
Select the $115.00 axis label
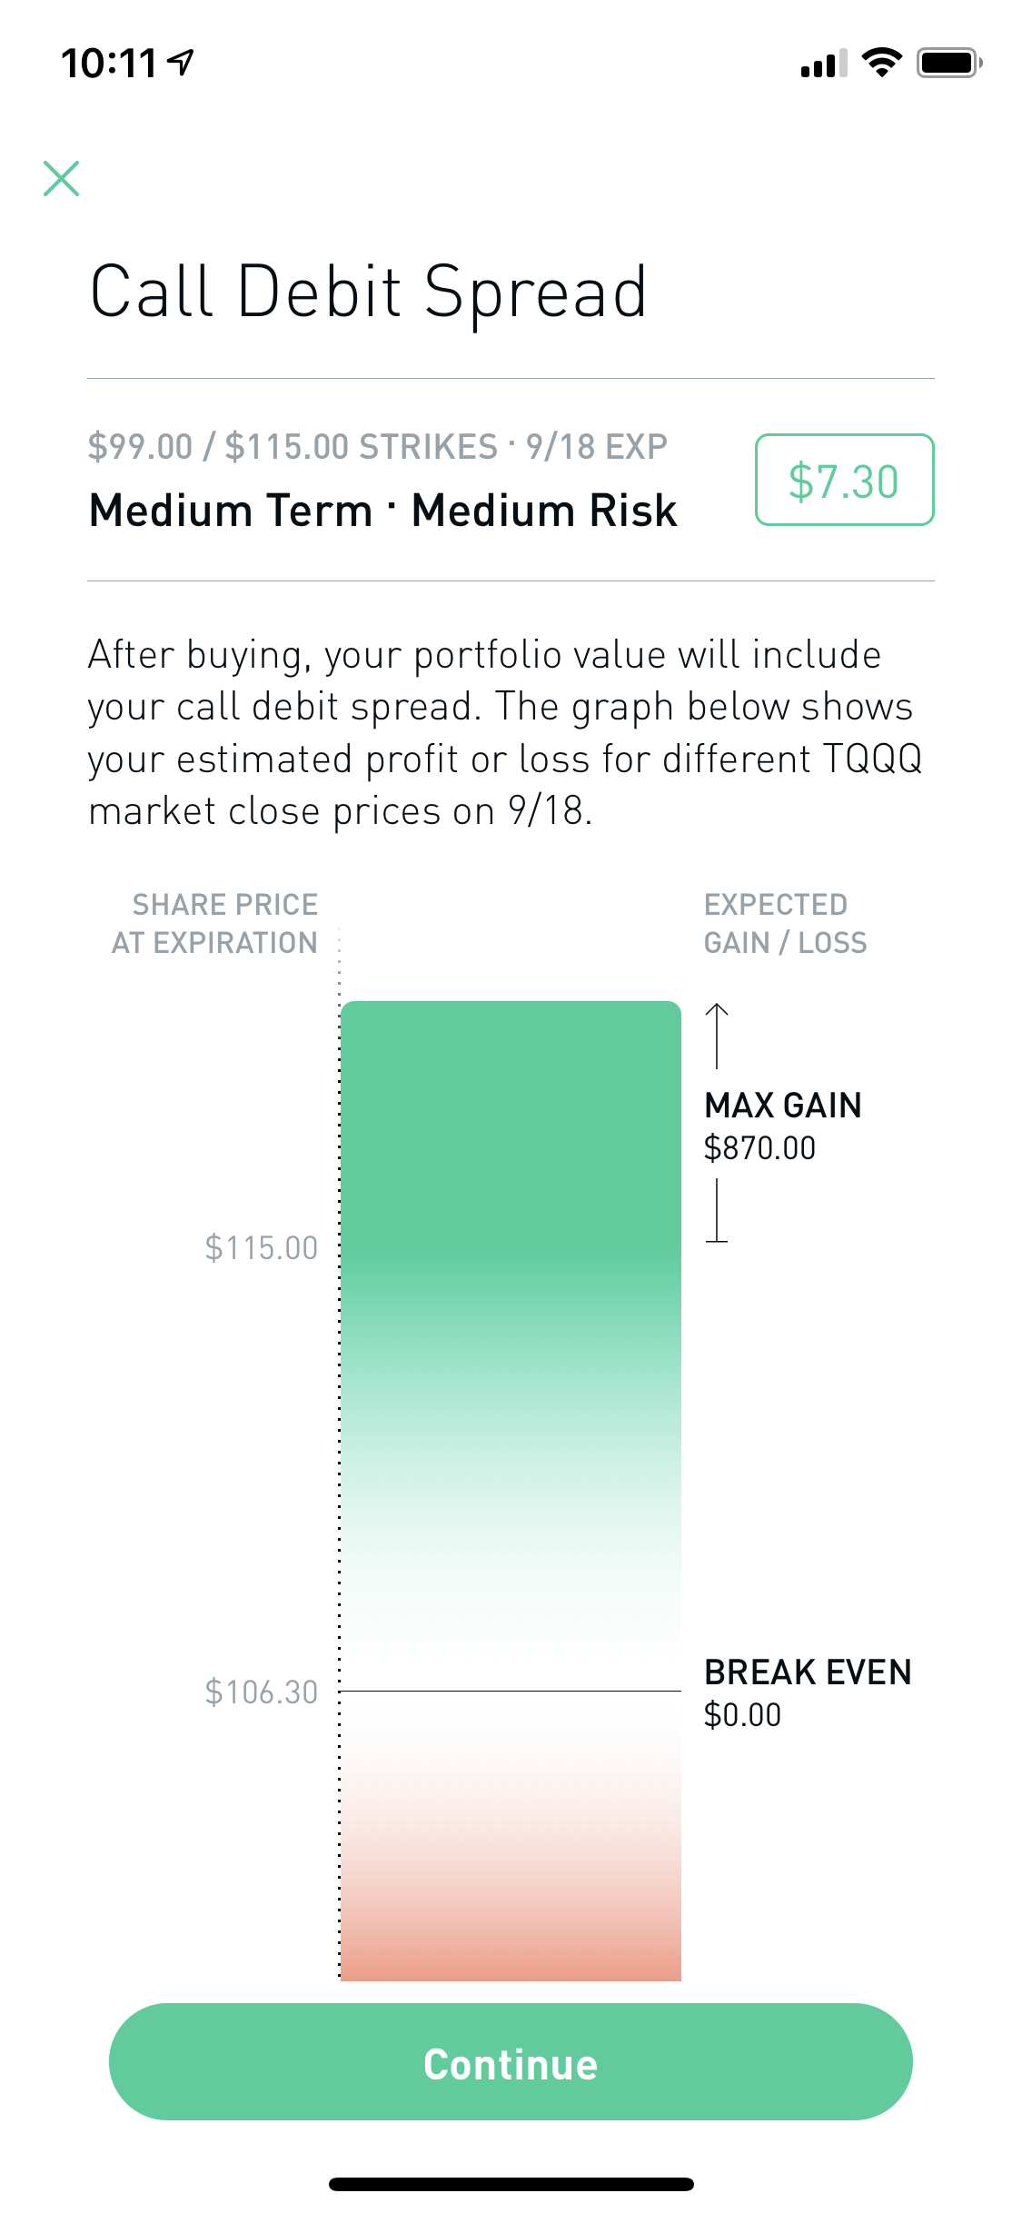pyautogui.click(x=262, y=1247)
